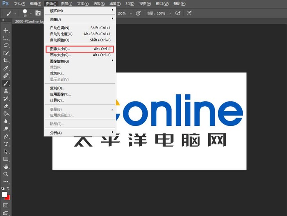
Task: Expand the 调整(J) submenu
Action: point(80,19)
